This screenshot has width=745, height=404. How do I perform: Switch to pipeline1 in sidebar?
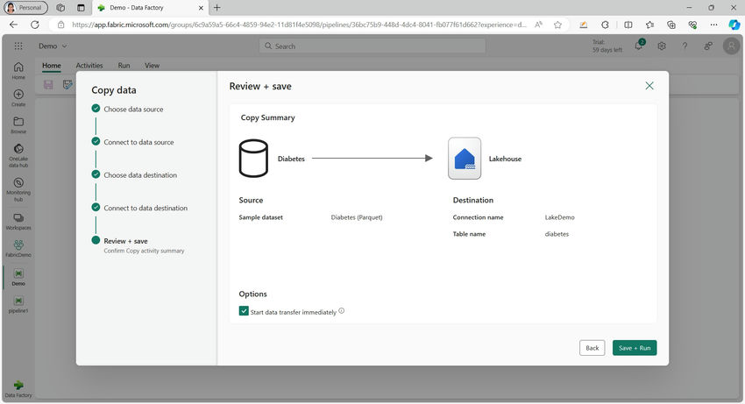18,301
